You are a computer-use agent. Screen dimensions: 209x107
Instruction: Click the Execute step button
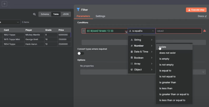tap(196, 10)
